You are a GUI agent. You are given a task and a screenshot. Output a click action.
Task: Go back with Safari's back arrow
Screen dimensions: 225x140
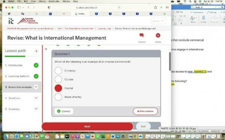(28, 7)
